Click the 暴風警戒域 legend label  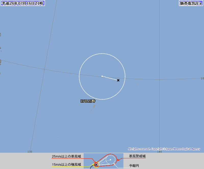point(137,156)
